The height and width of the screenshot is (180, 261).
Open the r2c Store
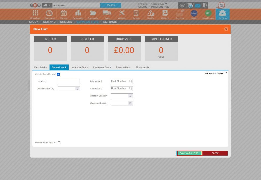pyautogui.click(x=222, y=14)
